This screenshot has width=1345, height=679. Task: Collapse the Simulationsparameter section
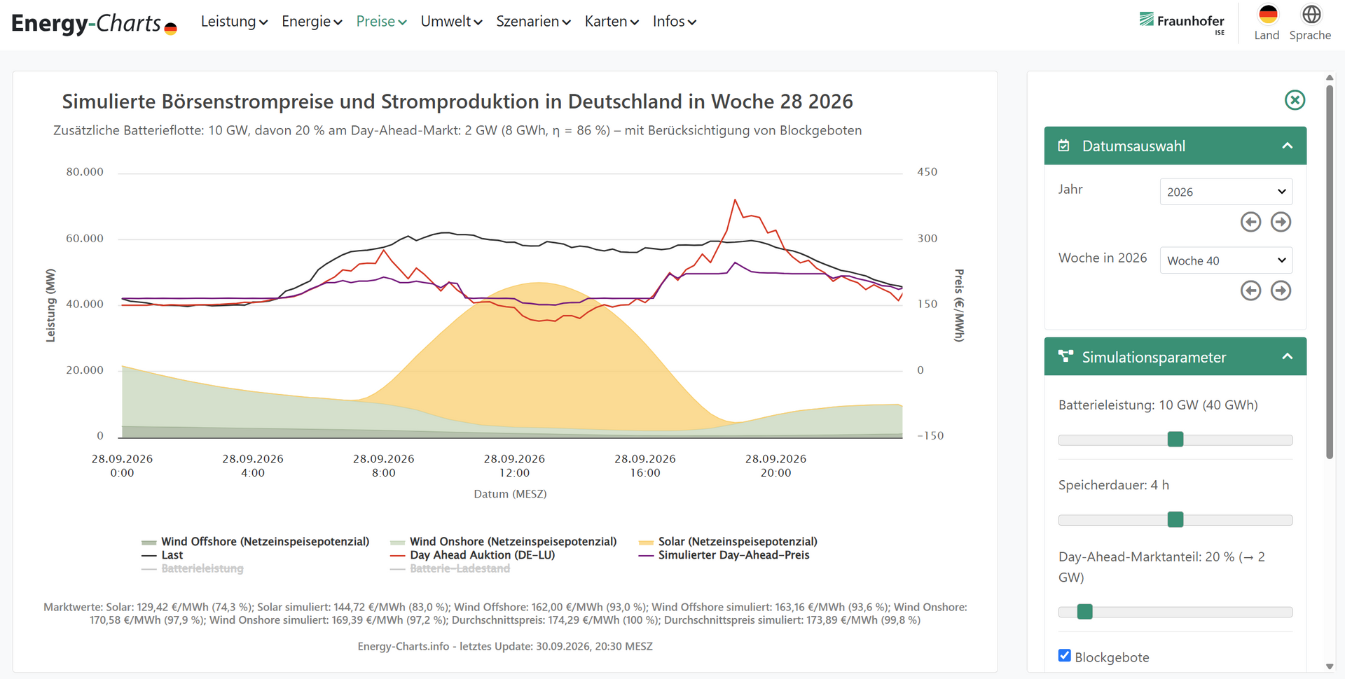(1287, 356)
